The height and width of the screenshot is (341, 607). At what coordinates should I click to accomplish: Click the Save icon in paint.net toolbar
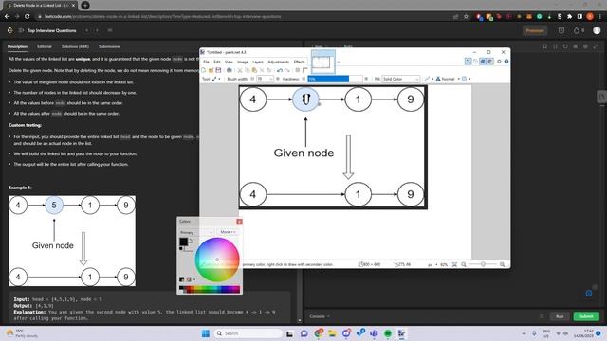[218, 70]
